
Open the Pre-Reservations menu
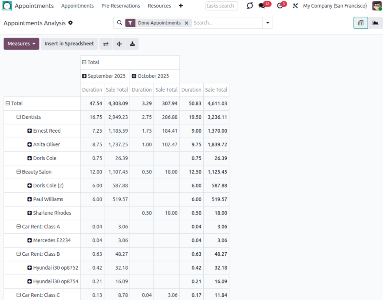coord(121,6)
